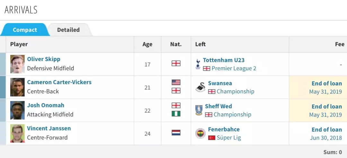This screenshot has width=347, height=158.
Task: Switch to the Detailed tab
Action: (68, 30)
